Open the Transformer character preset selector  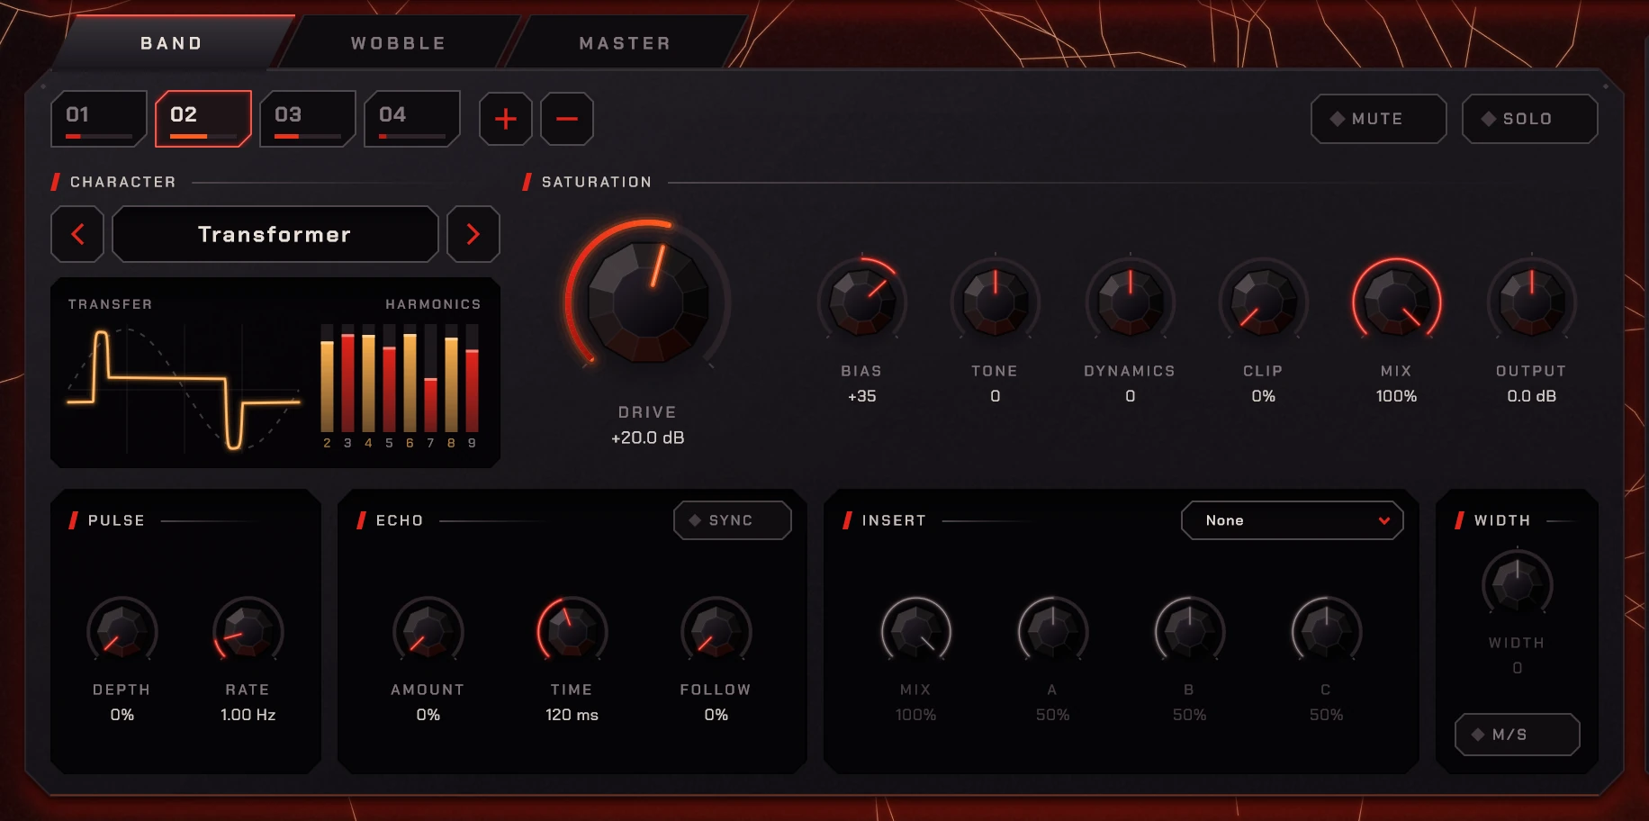tap(275, 234)
